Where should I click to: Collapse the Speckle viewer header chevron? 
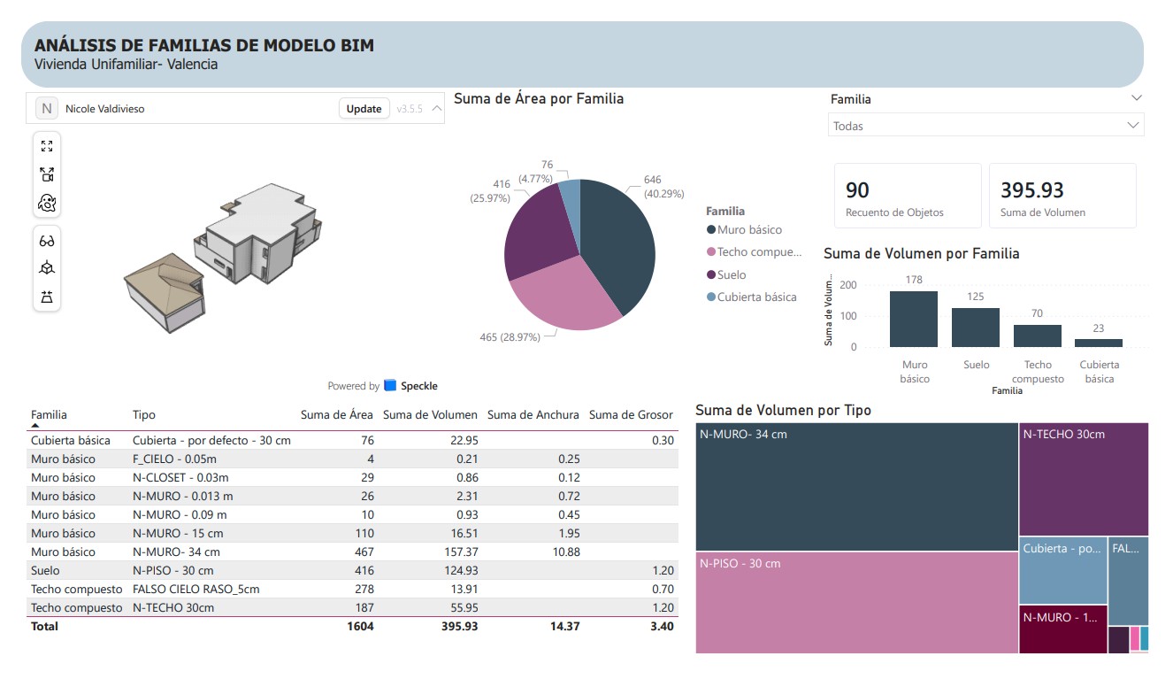[437, 108]
